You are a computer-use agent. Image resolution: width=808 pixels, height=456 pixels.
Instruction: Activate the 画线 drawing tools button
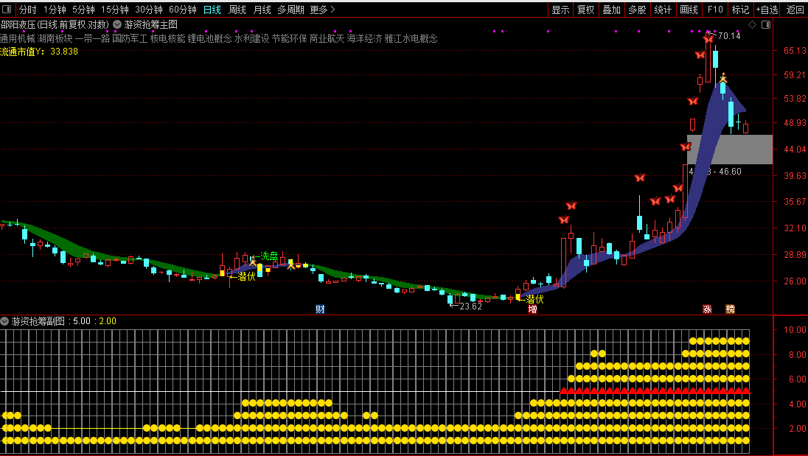point(689,10)
